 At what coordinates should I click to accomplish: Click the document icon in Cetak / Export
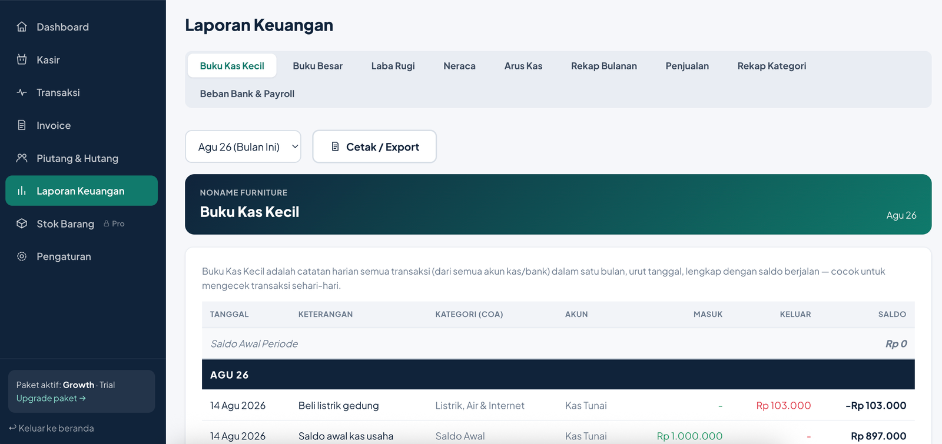click(335, 146)
